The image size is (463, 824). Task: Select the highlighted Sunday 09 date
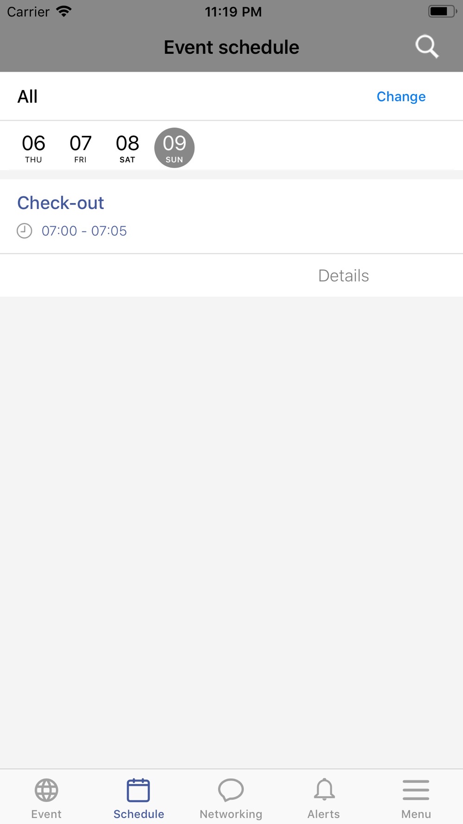pyautogui.click(x=174, y=148)
